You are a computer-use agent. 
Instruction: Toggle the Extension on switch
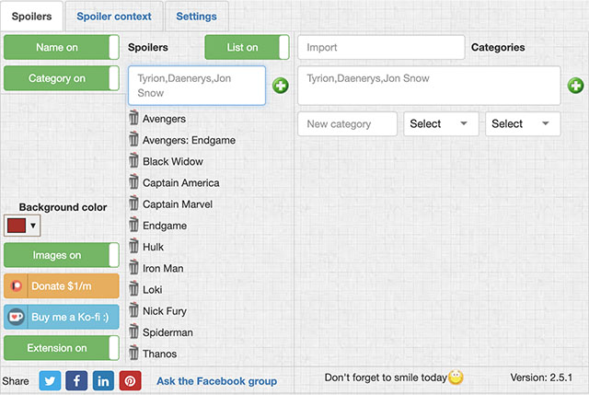point(62,348)
